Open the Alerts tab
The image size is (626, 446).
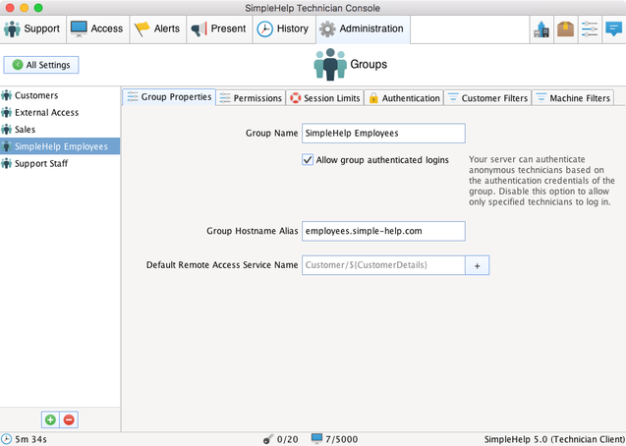(158, 29)
